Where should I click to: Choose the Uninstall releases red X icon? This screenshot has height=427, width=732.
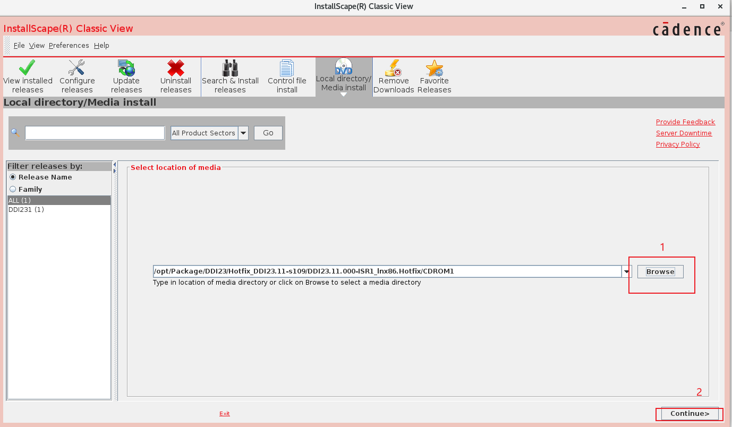point(176,69)
